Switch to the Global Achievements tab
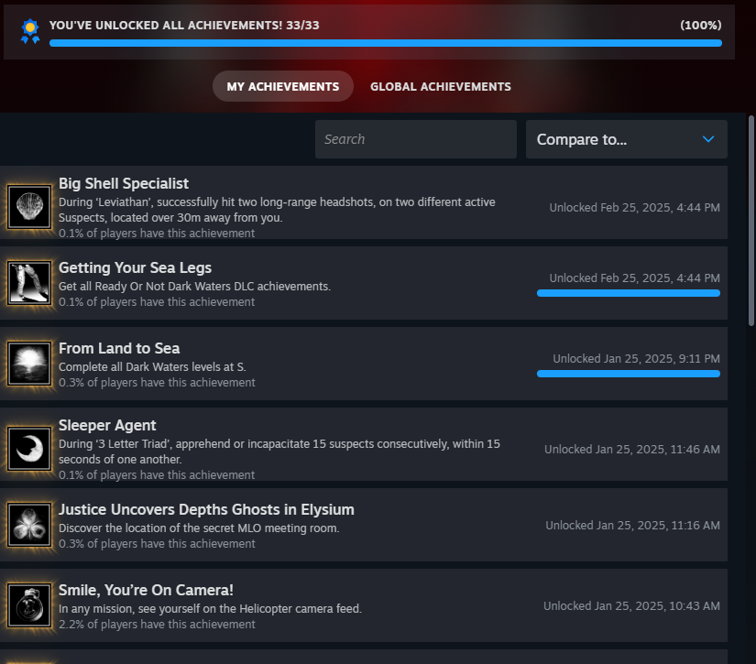Screen dimensions: 756x664 pyautogui.click(x=441, y=86)
